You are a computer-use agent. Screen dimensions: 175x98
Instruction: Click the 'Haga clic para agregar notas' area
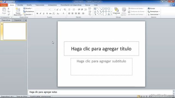pyautogui.click(x=100, y=92)
